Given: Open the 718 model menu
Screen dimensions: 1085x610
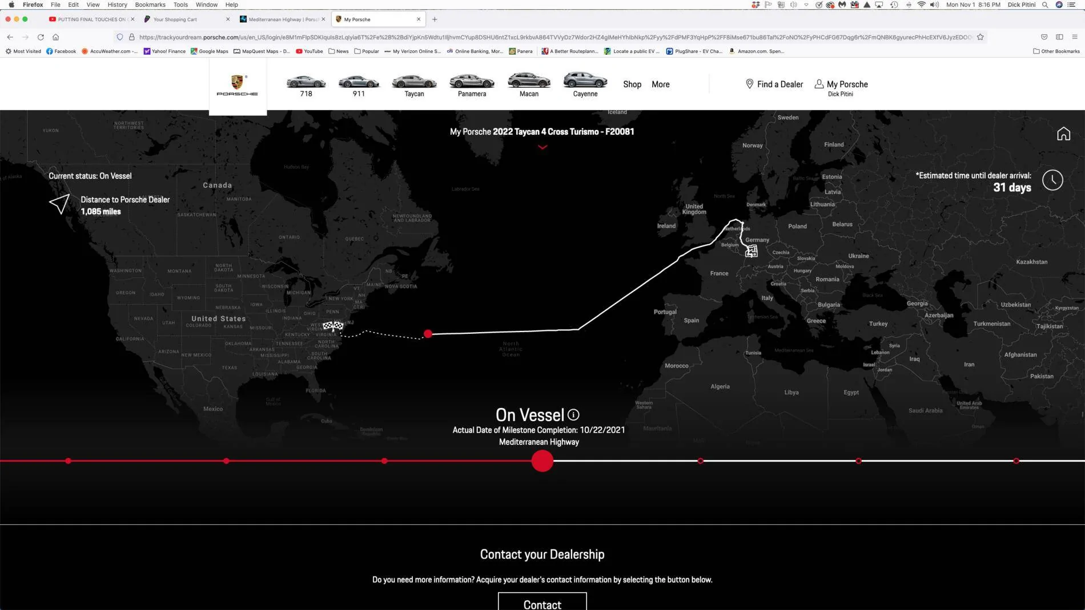Looking at the screenshot, I should (x=306, y=85).
